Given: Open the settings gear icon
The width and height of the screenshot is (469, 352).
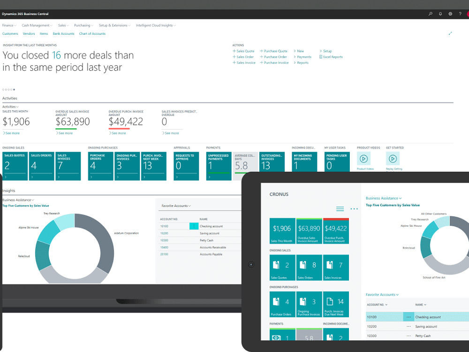Looking at the screenshot, I should (450, 14).
